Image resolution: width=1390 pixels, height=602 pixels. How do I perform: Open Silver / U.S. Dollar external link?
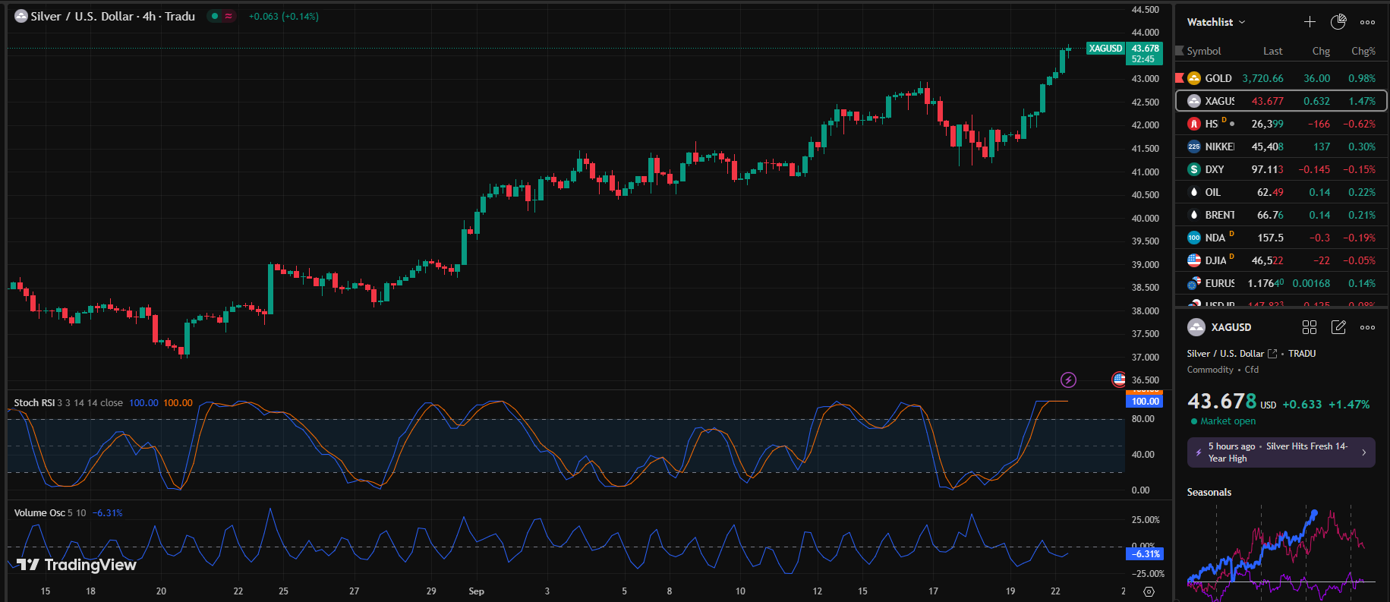point(1272,354)
